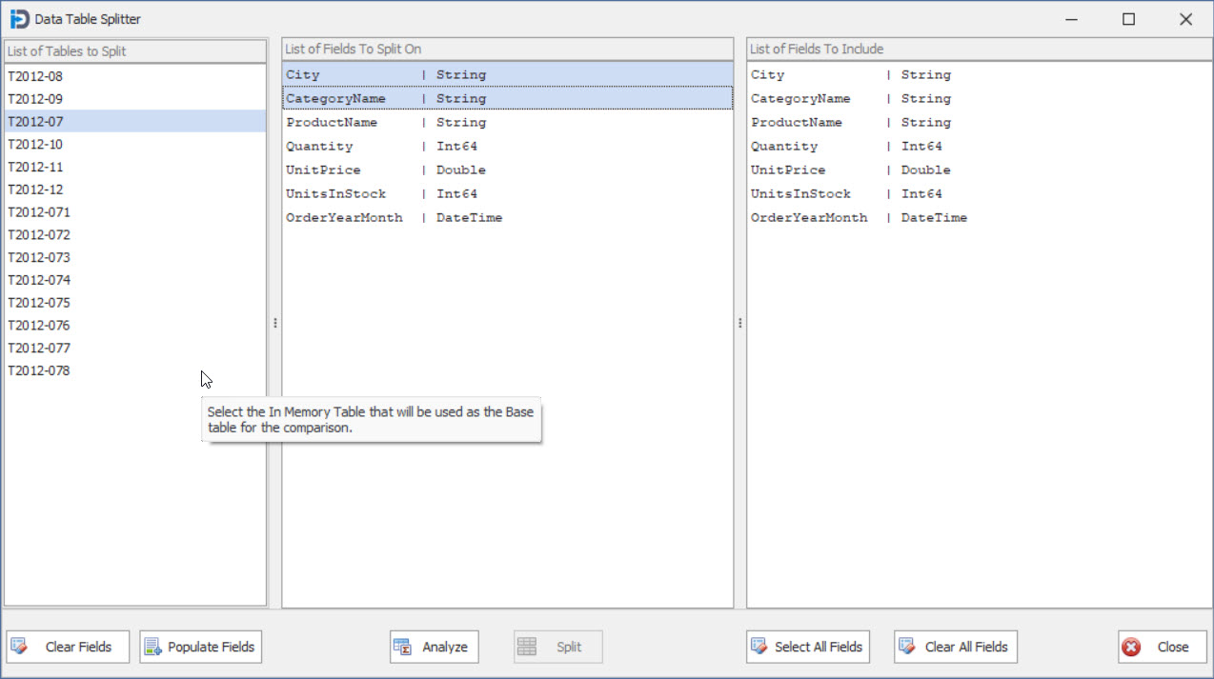
Task: Click the Data Table Splitter app icon
Action: [19, 19]
